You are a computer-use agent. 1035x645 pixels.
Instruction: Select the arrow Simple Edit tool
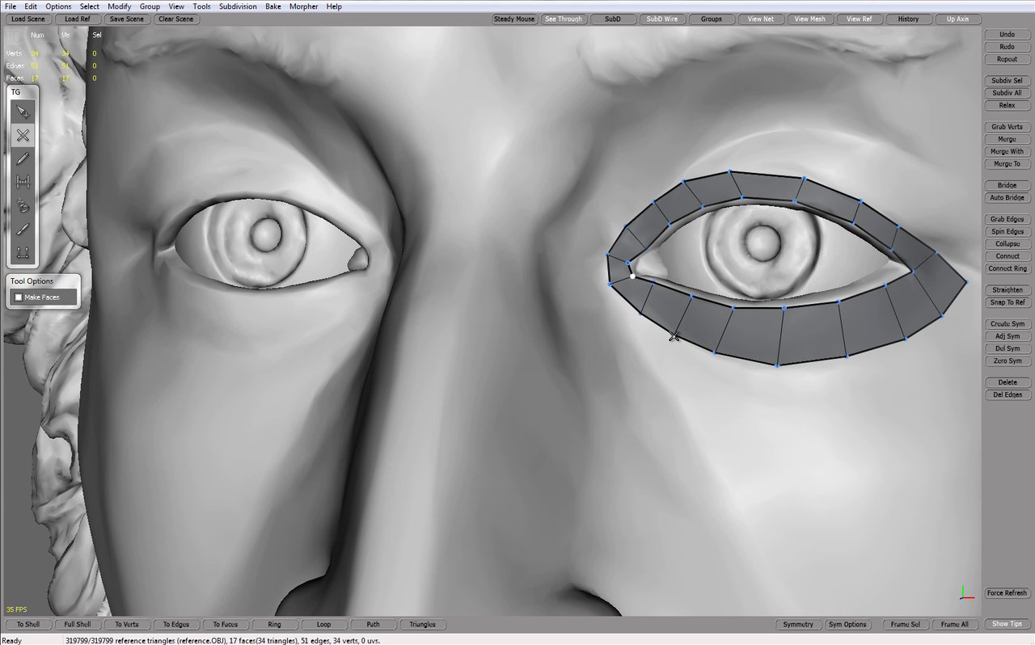(x=23, y=112)
